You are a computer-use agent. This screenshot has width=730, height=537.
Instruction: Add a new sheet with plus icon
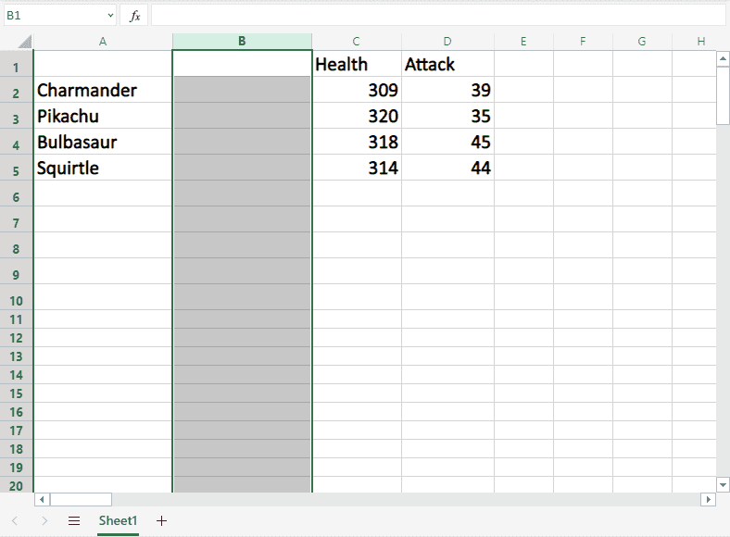point(162,521)
